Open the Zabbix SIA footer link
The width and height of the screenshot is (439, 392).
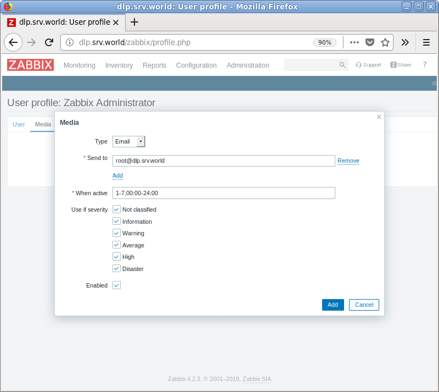click(257, 379)
